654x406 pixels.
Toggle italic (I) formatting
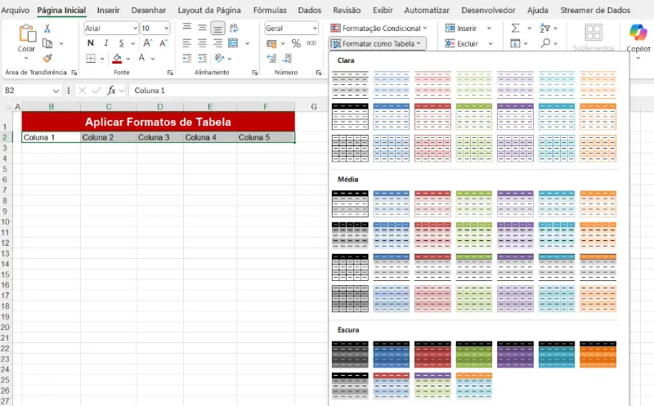[106, 43]
